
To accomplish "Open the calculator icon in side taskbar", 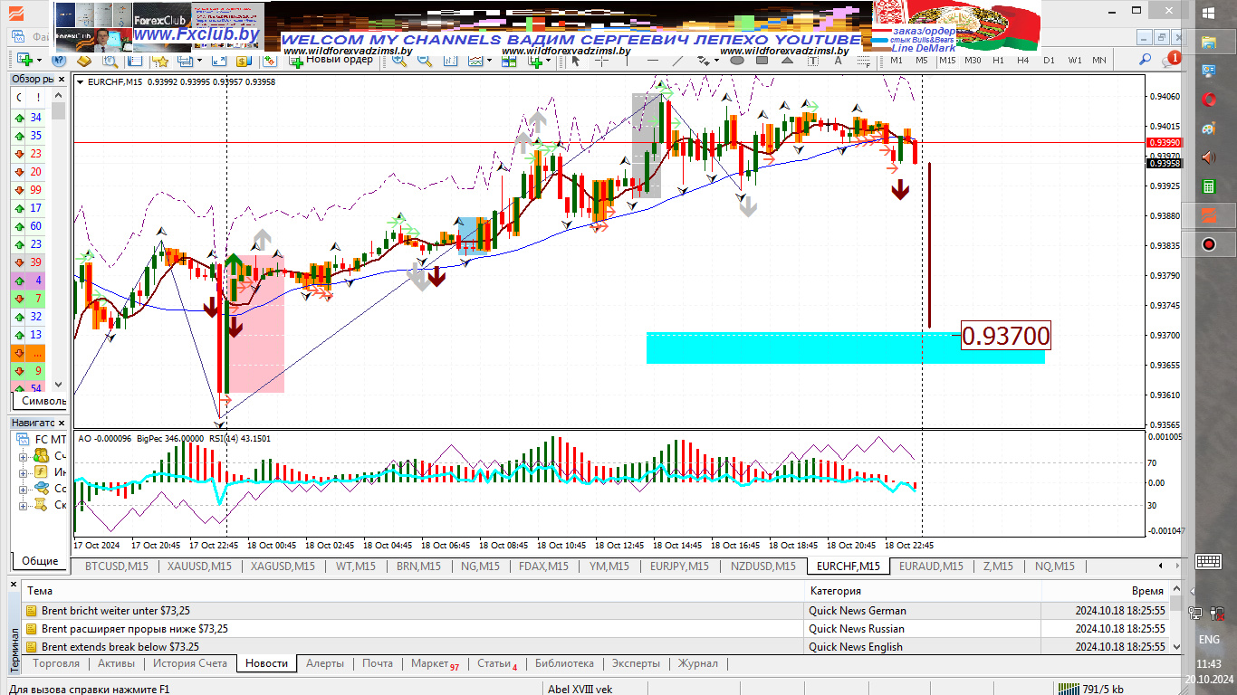I will click(1208, 186).
